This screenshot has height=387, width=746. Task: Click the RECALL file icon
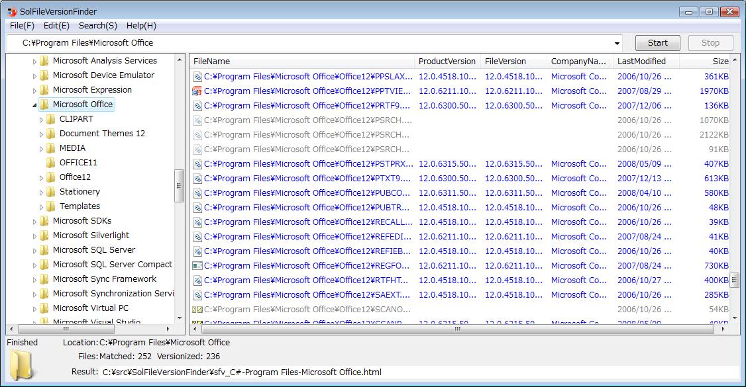tap(197, 222)
